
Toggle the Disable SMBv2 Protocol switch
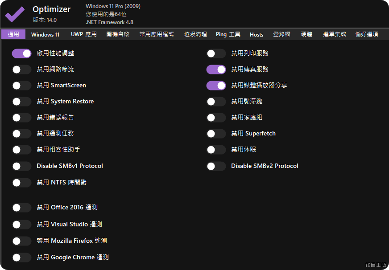click(216, 166)
